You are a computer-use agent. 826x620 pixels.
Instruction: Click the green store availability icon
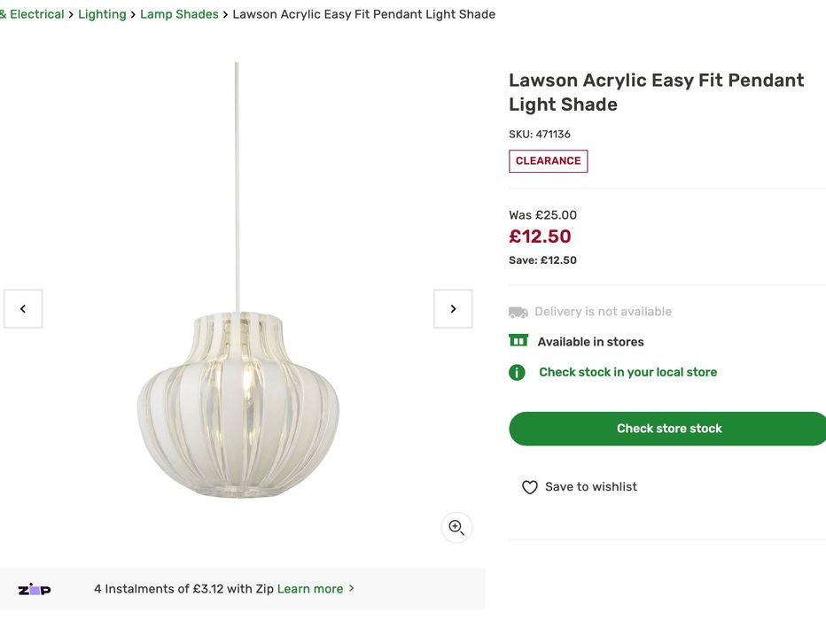point(518,341)
